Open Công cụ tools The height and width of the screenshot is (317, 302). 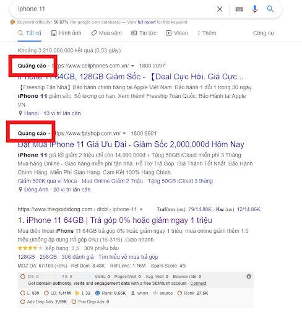(x=264, y=33)
